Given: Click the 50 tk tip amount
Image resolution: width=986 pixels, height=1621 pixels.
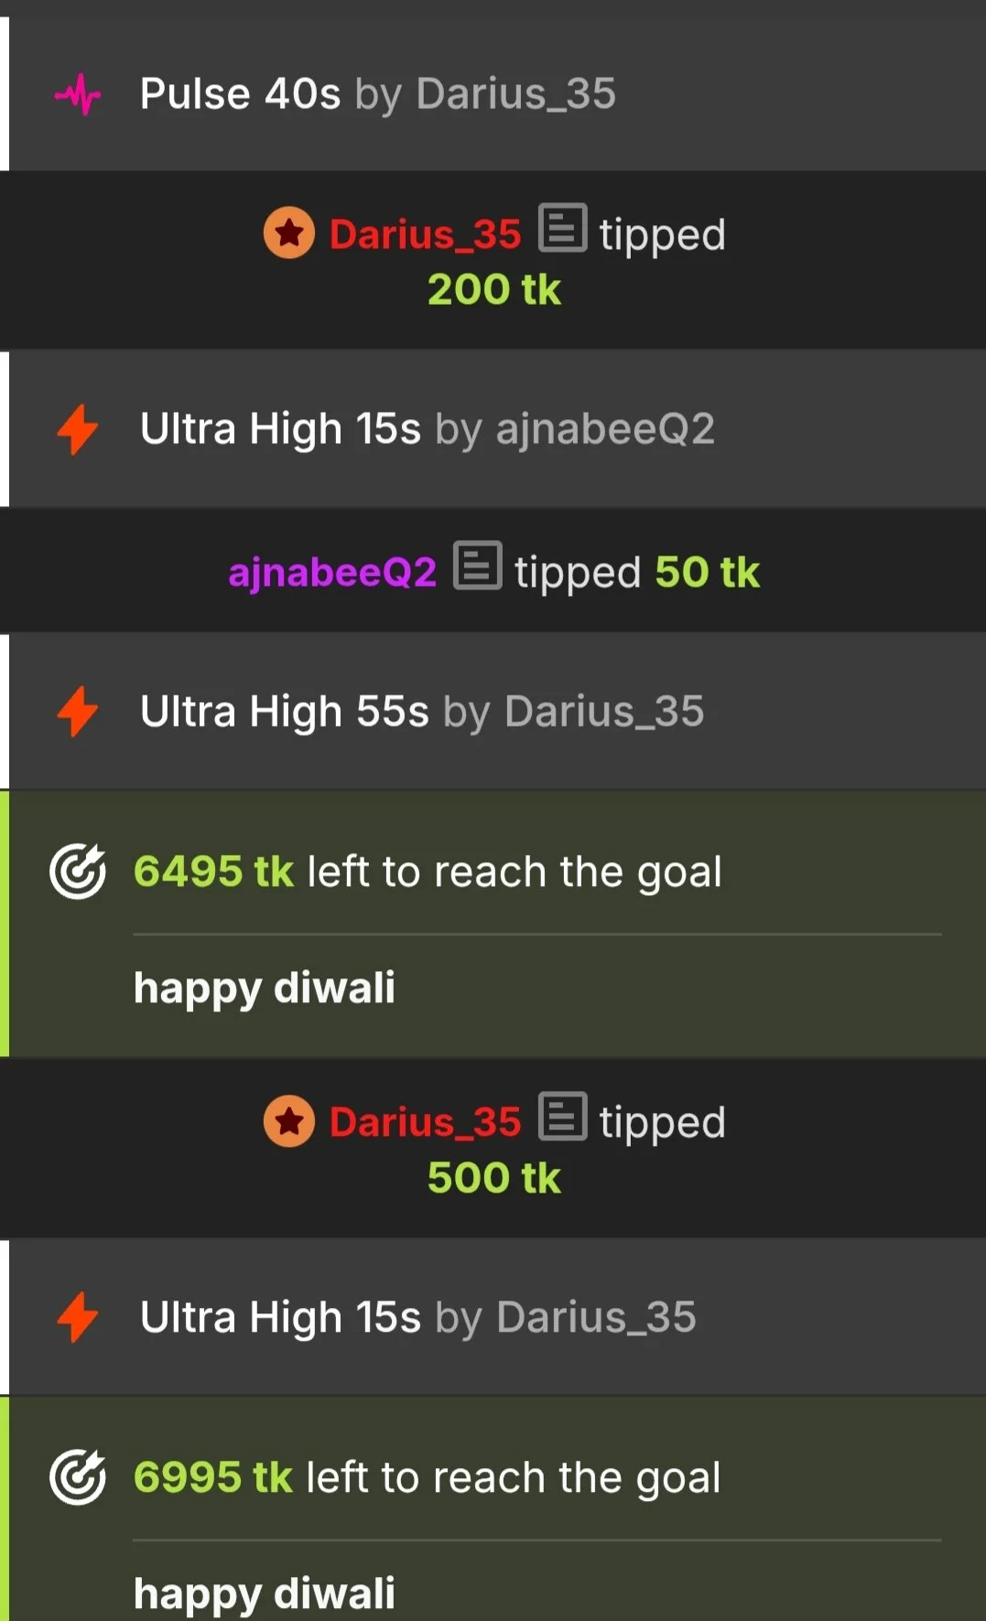Looking at the screenshot, I should click(708, 572).
